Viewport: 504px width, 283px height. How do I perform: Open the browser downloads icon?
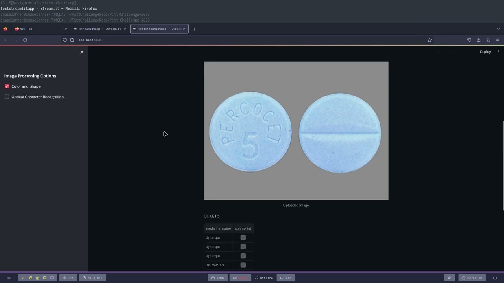479,40
